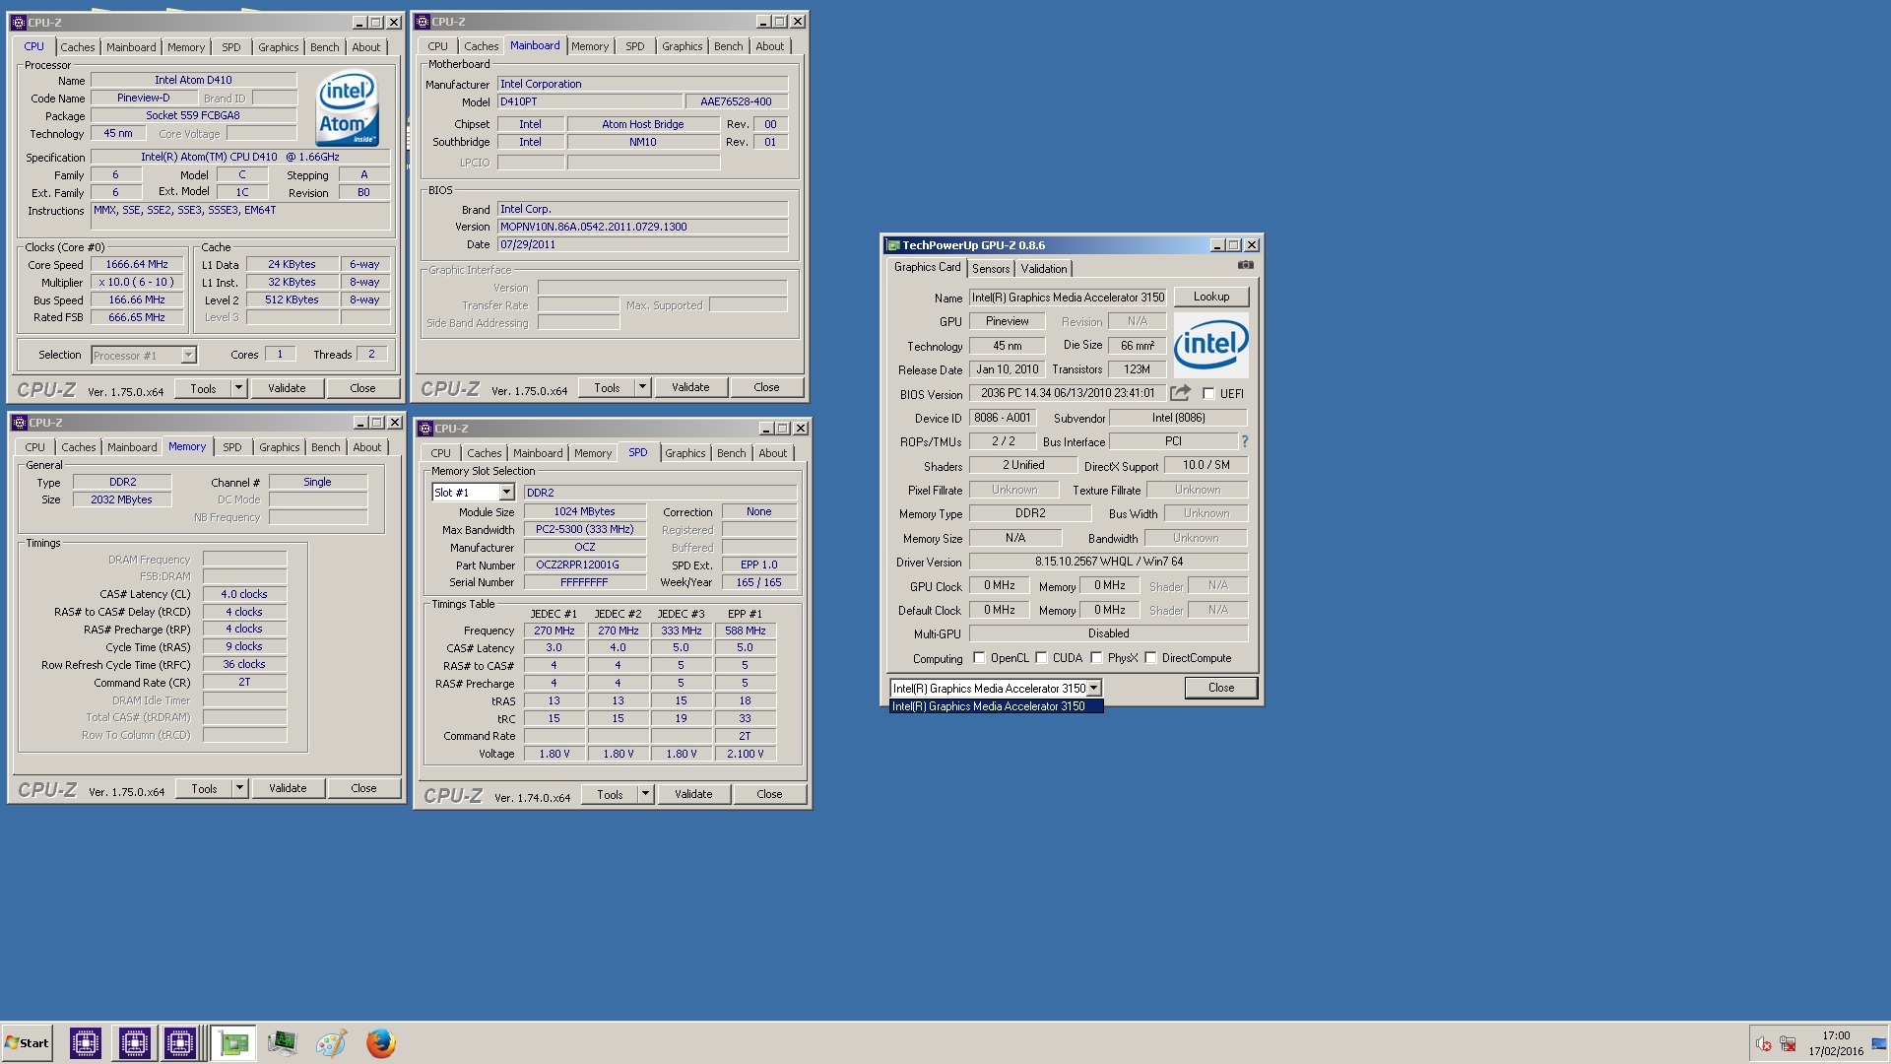Open the Slot #1 memory slot dropdown
The image size is (1891, 1064).
pyautogui.click(x=506, y=493)
